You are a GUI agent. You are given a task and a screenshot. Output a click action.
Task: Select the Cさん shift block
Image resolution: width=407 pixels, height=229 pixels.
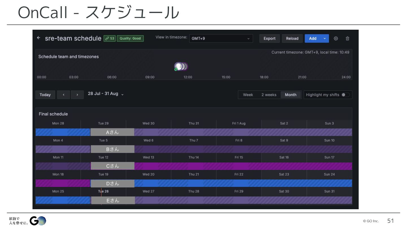pos(112,166)
